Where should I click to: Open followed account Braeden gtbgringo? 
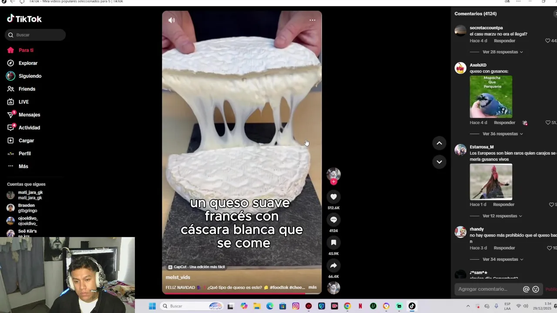click(x=22, y=208)
